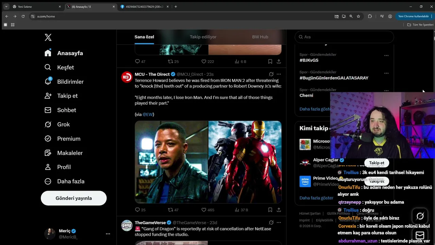This screenshot has width=435, height=245.
Task: Click Grok icon on MCU - The Direct post
Action: [x=271, y=74]
